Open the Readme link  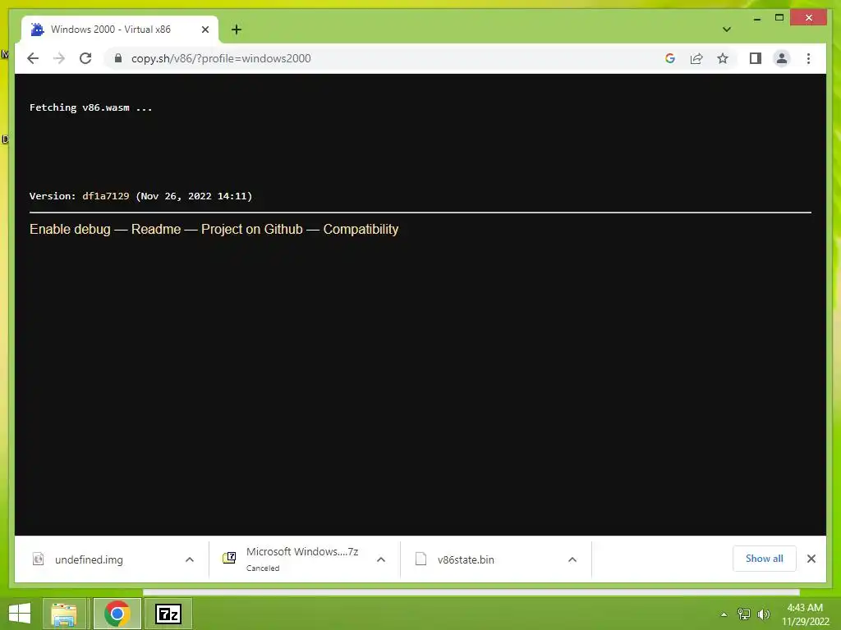(x=156, y=229)
